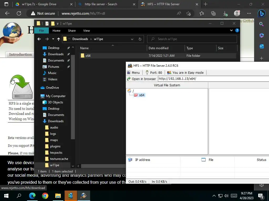Open the Edge Downloads icon
This screenshot has height=201, width=269.
[x=225, y=13]
